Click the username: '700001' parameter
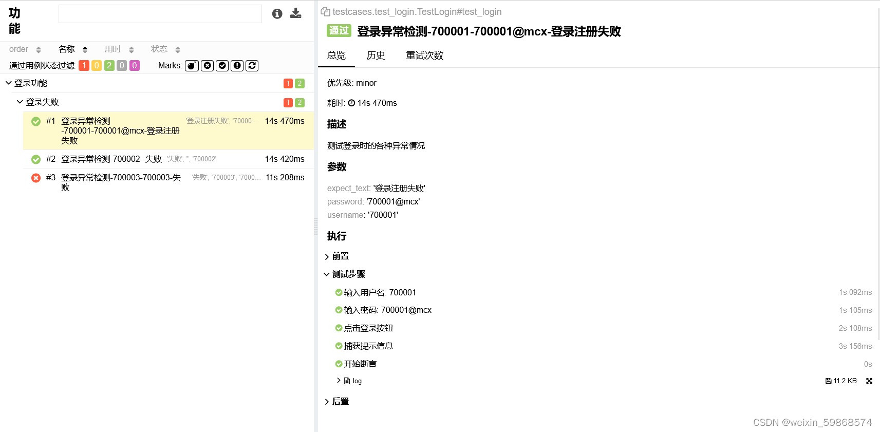The image size is (880, 432). [x=363, y=215]
